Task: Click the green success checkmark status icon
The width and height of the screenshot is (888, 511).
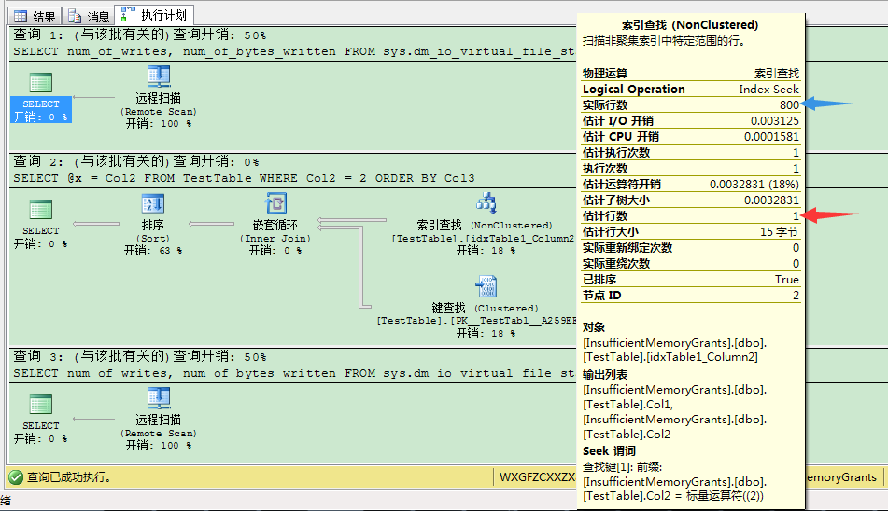Action: pyautogui.click(x=16, y=477)
